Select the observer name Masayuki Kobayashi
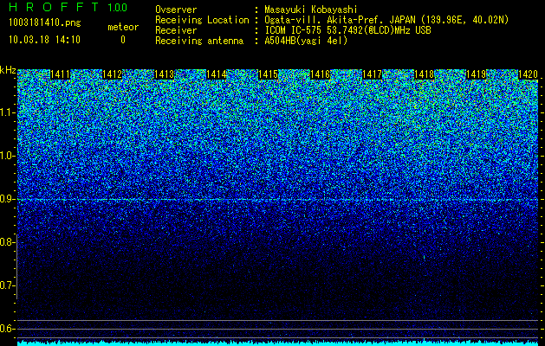 [311, 10]
